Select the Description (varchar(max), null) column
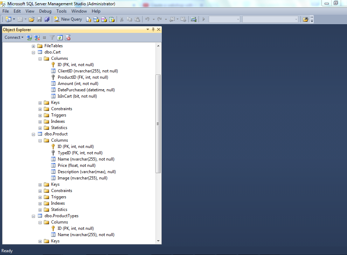 [87, 172]
